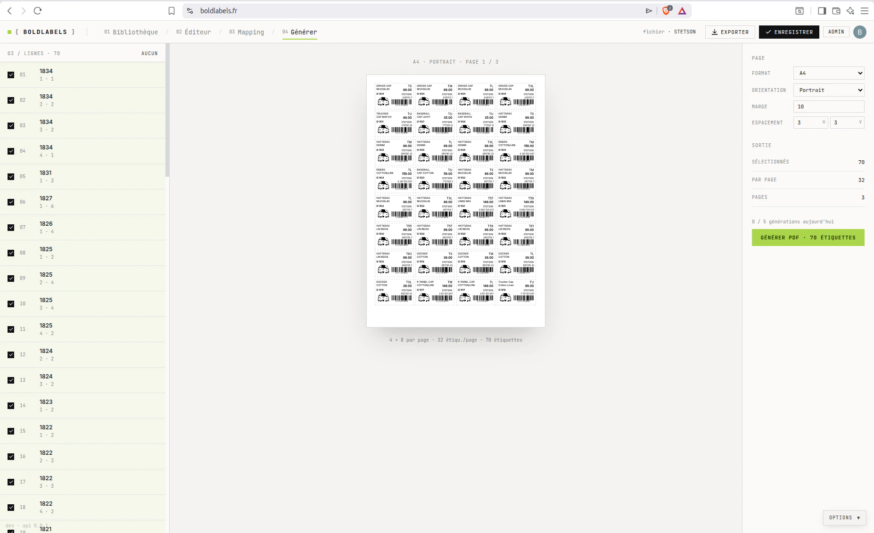Click the Enregistrer button

tap(789, 32)
